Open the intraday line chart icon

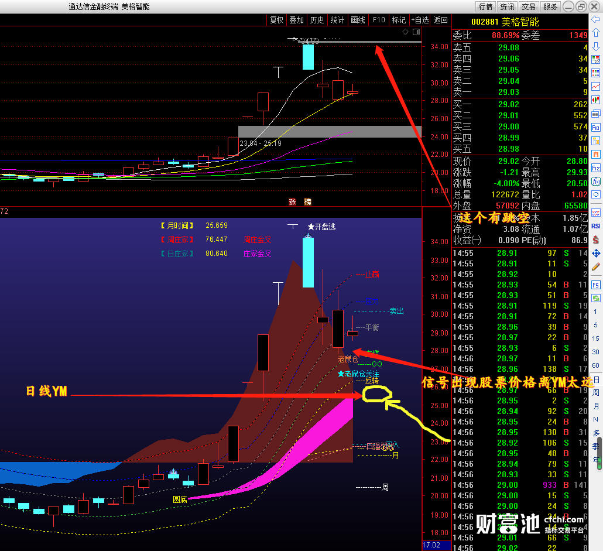tap(596, 87)
